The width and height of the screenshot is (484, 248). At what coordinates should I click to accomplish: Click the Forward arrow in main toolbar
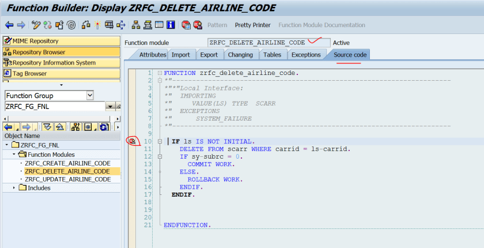click(21, 25)
